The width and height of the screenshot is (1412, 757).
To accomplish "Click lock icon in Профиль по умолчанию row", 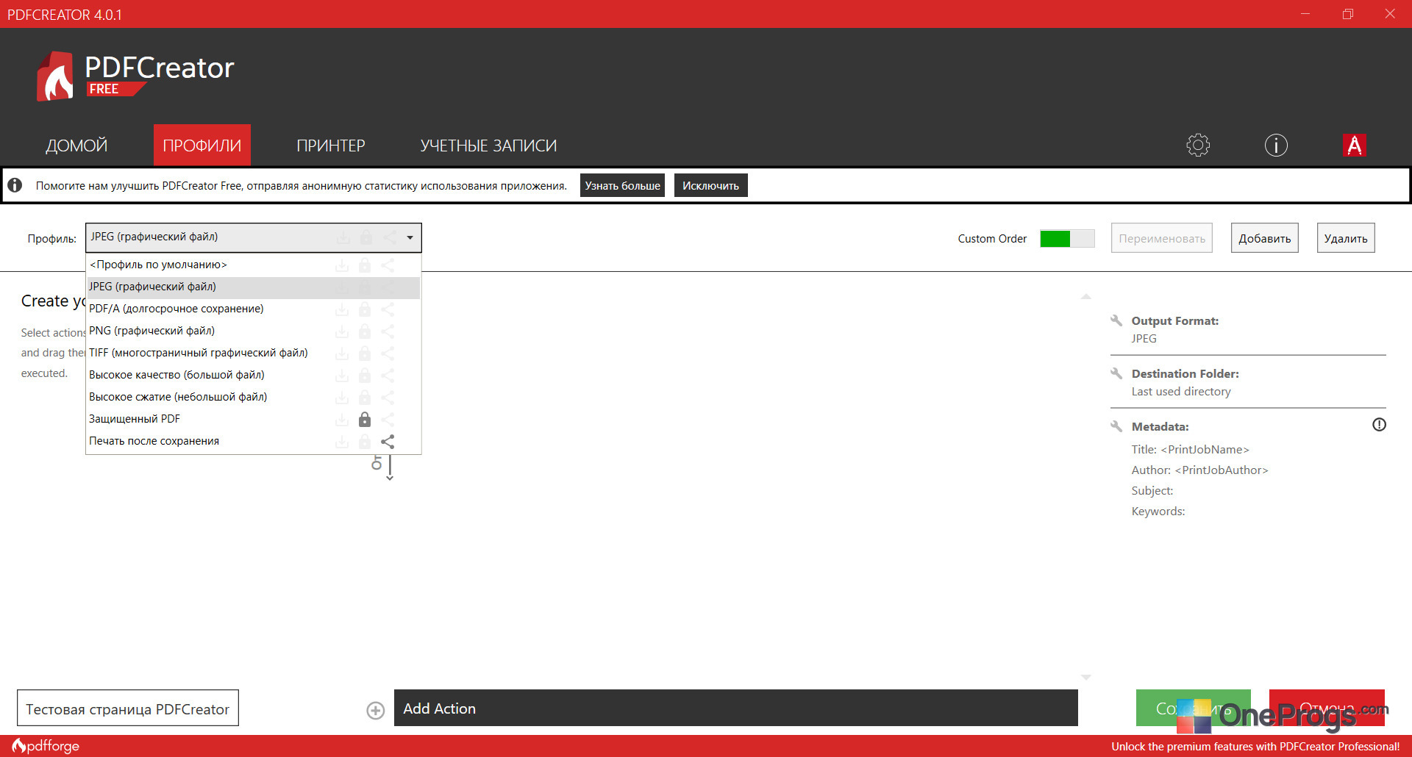I will click(x=365, y=265).
